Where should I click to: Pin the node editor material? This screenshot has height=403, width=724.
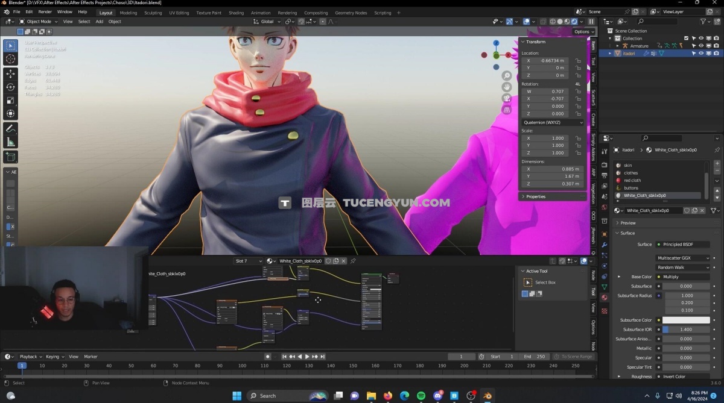pos(353,261)
